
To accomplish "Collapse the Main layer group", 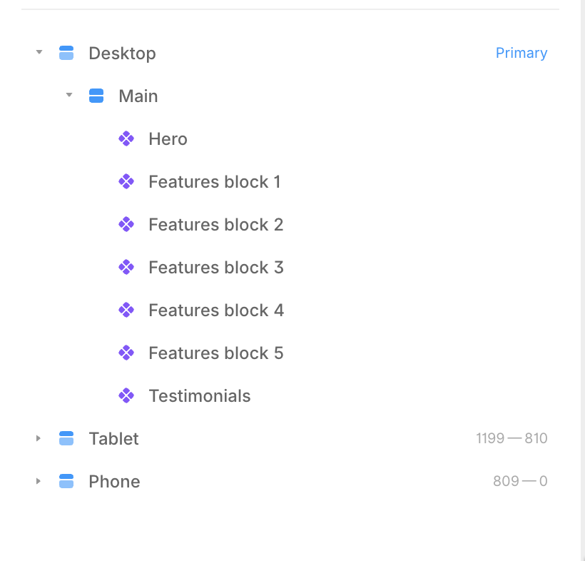I will [x=69, y=96].
